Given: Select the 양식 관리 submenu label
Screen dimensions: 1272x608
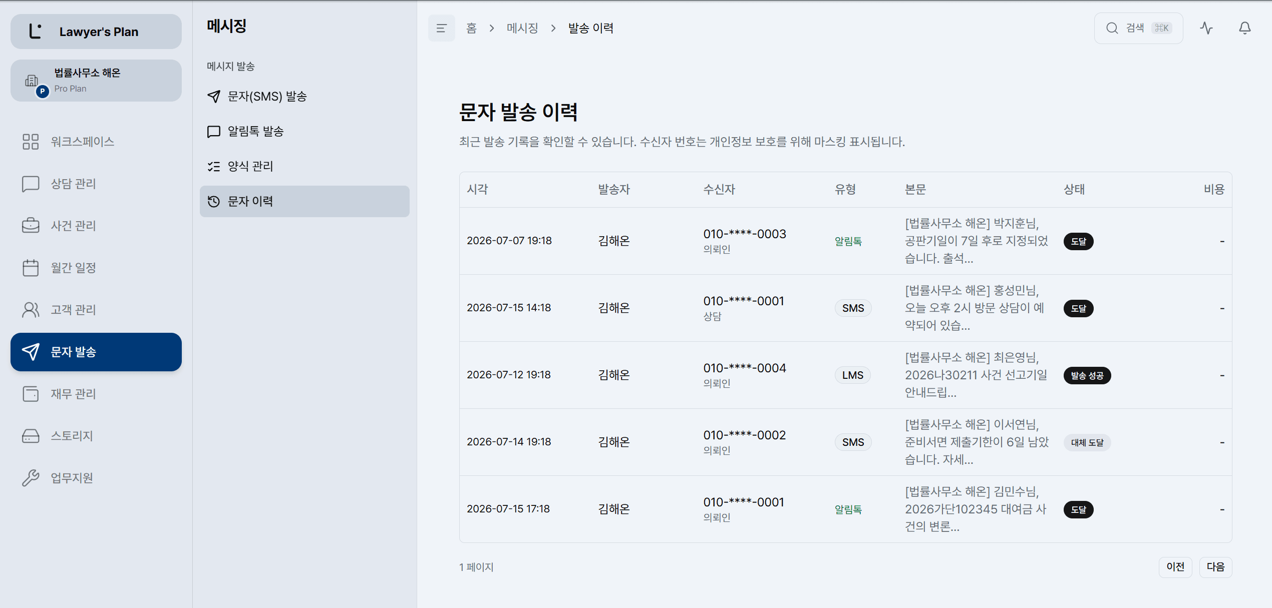Looking at the screenshot, I should pyautogui.click(x=250, y=167).
